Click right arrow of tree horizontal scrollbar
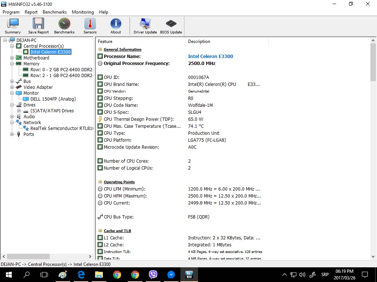Viewport: 377px width, 282px height. point(90,257)
